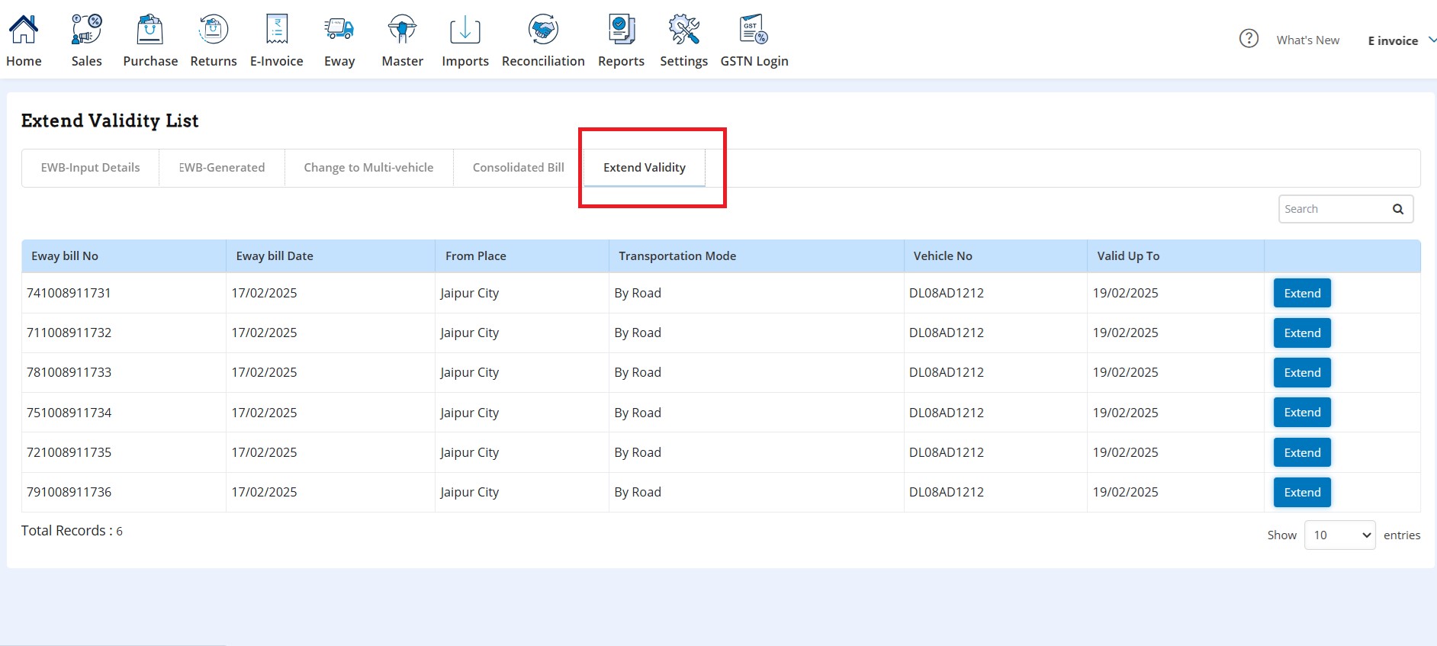Viewport: 1437px width, 646px height.
Task: Open the Home icon in the top navigation
Action: click(x=24, y=30)
